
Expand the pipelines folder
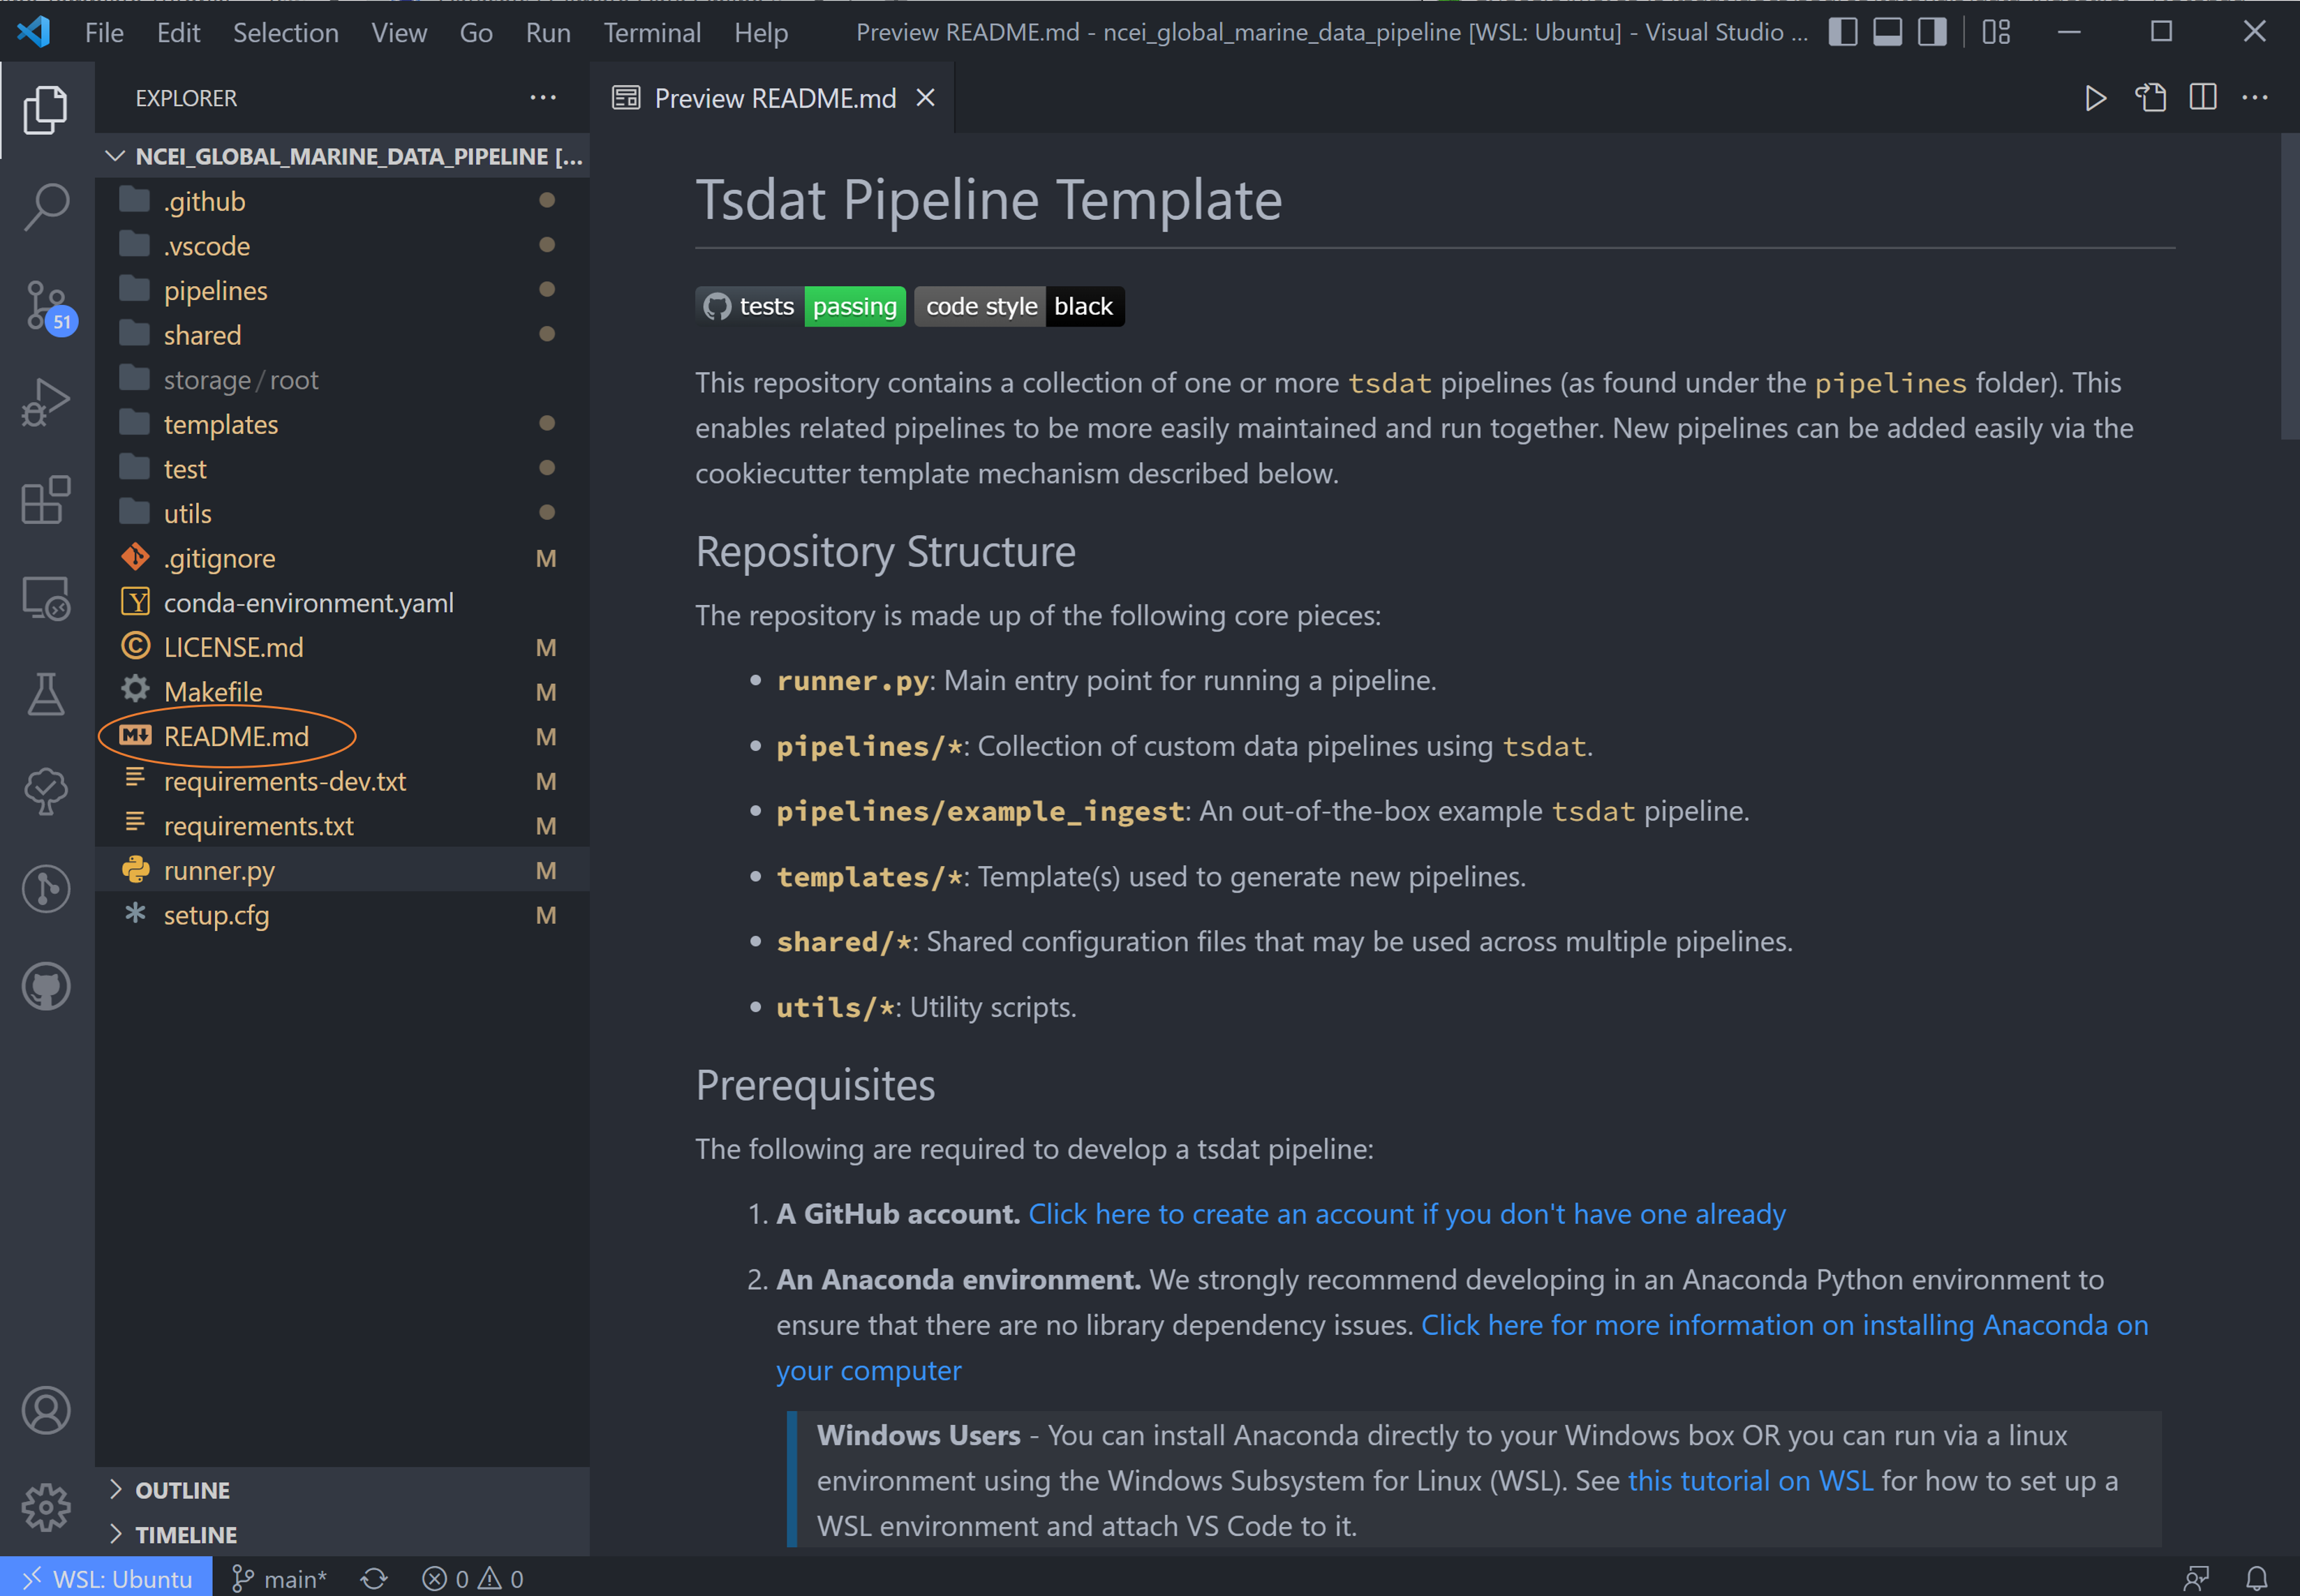coord(343,290)
